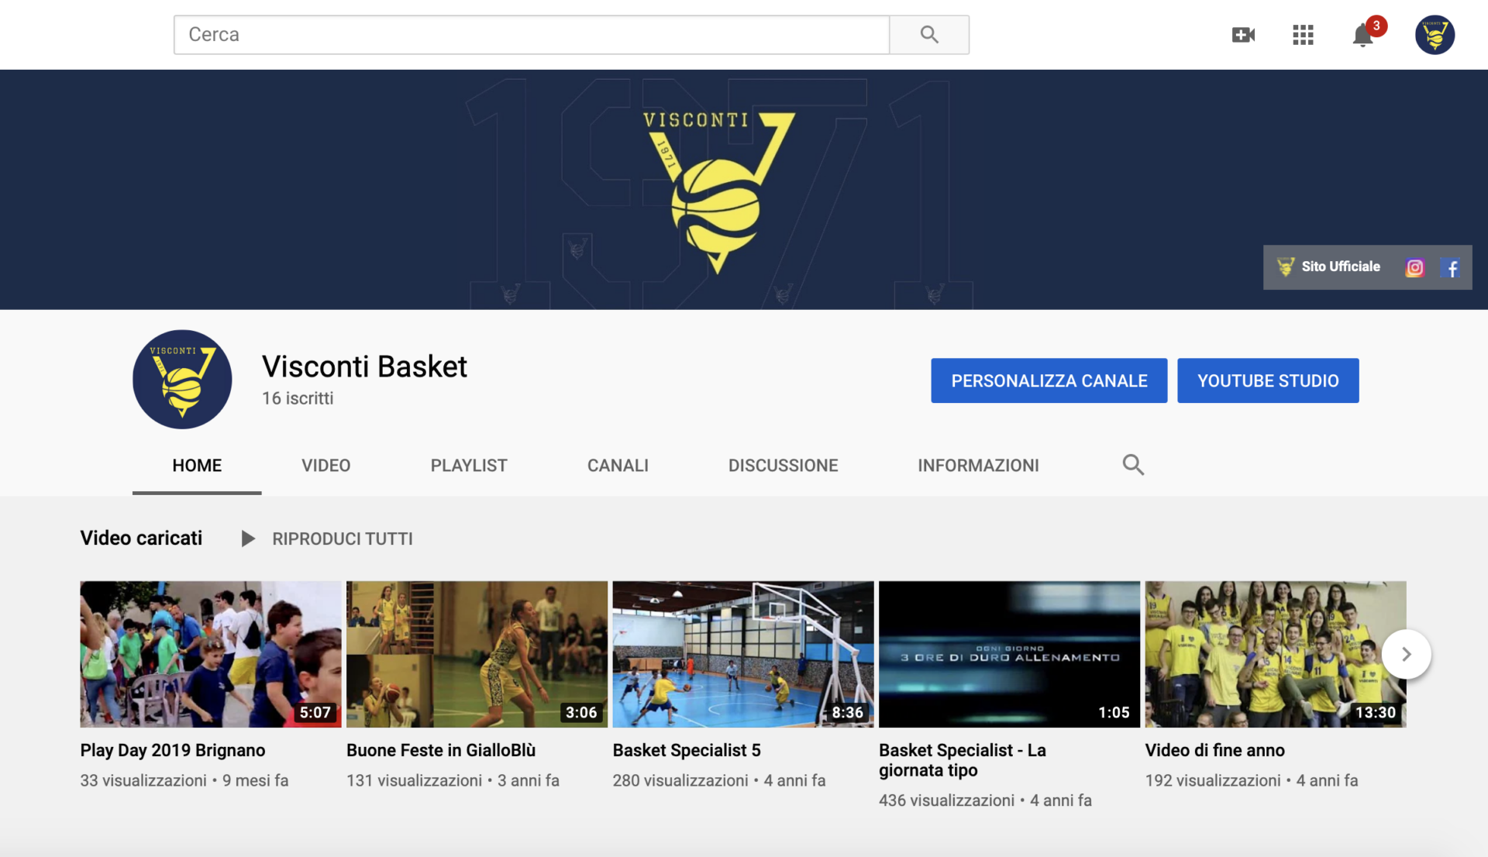Open Play Day 2019 Brignano thumbnail
The image size is (1488, 857).
click(211, 654)
